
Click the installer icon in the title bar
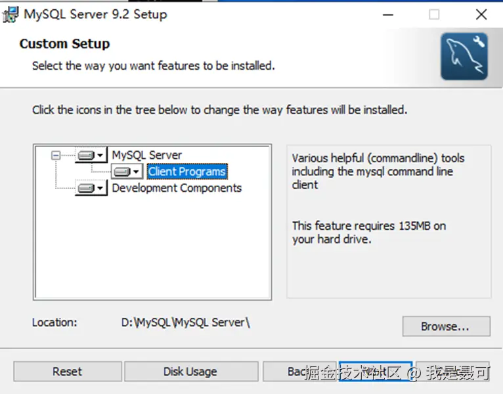click(11, 14)
